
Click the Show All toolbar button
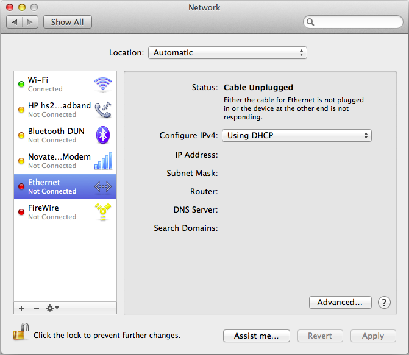(67, 22)
